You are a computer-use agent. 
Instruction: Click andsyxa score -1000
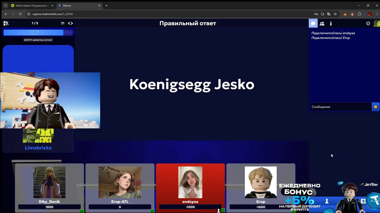tap(190, 207)
